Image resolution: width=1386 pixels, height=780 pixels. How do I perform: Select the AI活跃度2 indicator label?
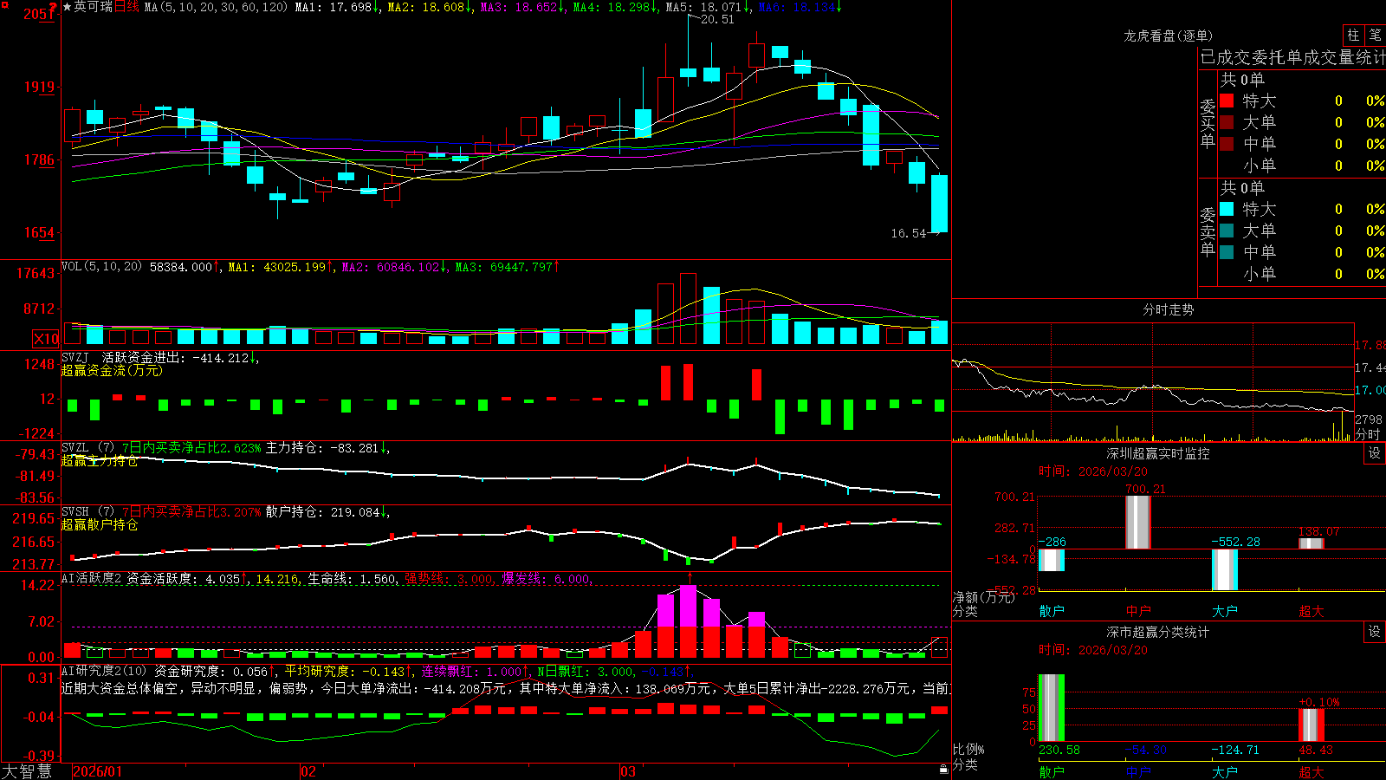(x=92, y=579)
